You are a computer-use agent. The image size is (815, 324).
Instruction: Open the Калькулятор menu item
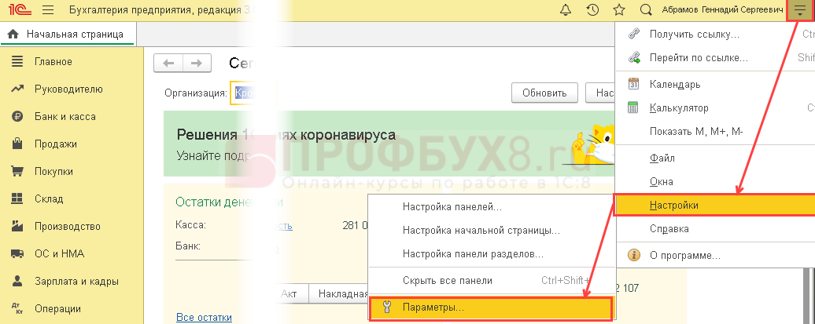678,107
